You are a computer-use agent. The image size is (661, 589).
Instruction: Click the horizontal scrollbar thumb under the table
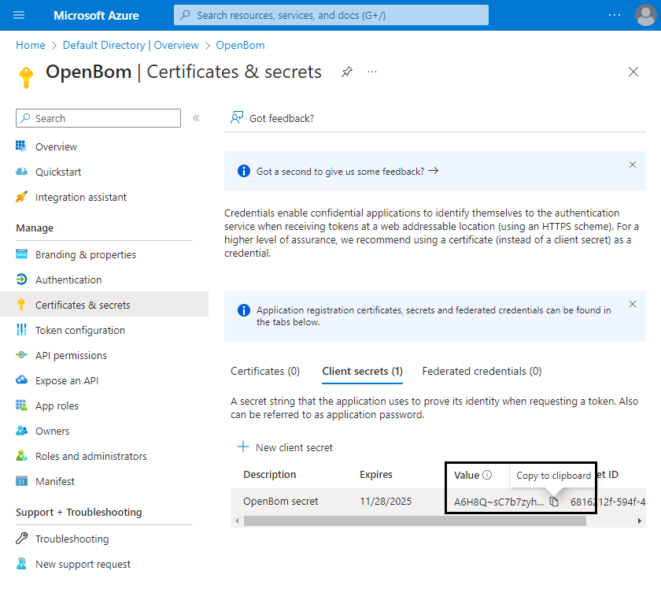[x=415, y=521]
